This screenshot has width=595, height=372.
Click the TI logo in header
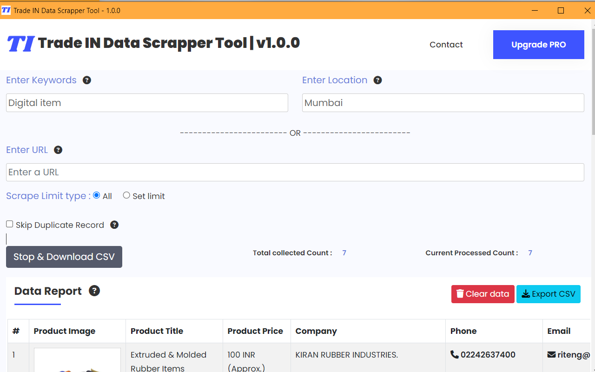(x=21, y=44)
